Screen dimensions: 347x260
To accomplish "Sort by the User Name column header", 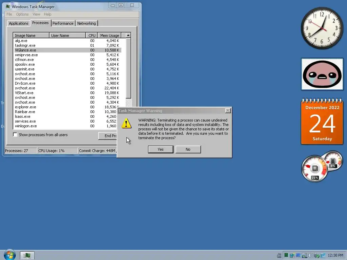I will 67,35.
